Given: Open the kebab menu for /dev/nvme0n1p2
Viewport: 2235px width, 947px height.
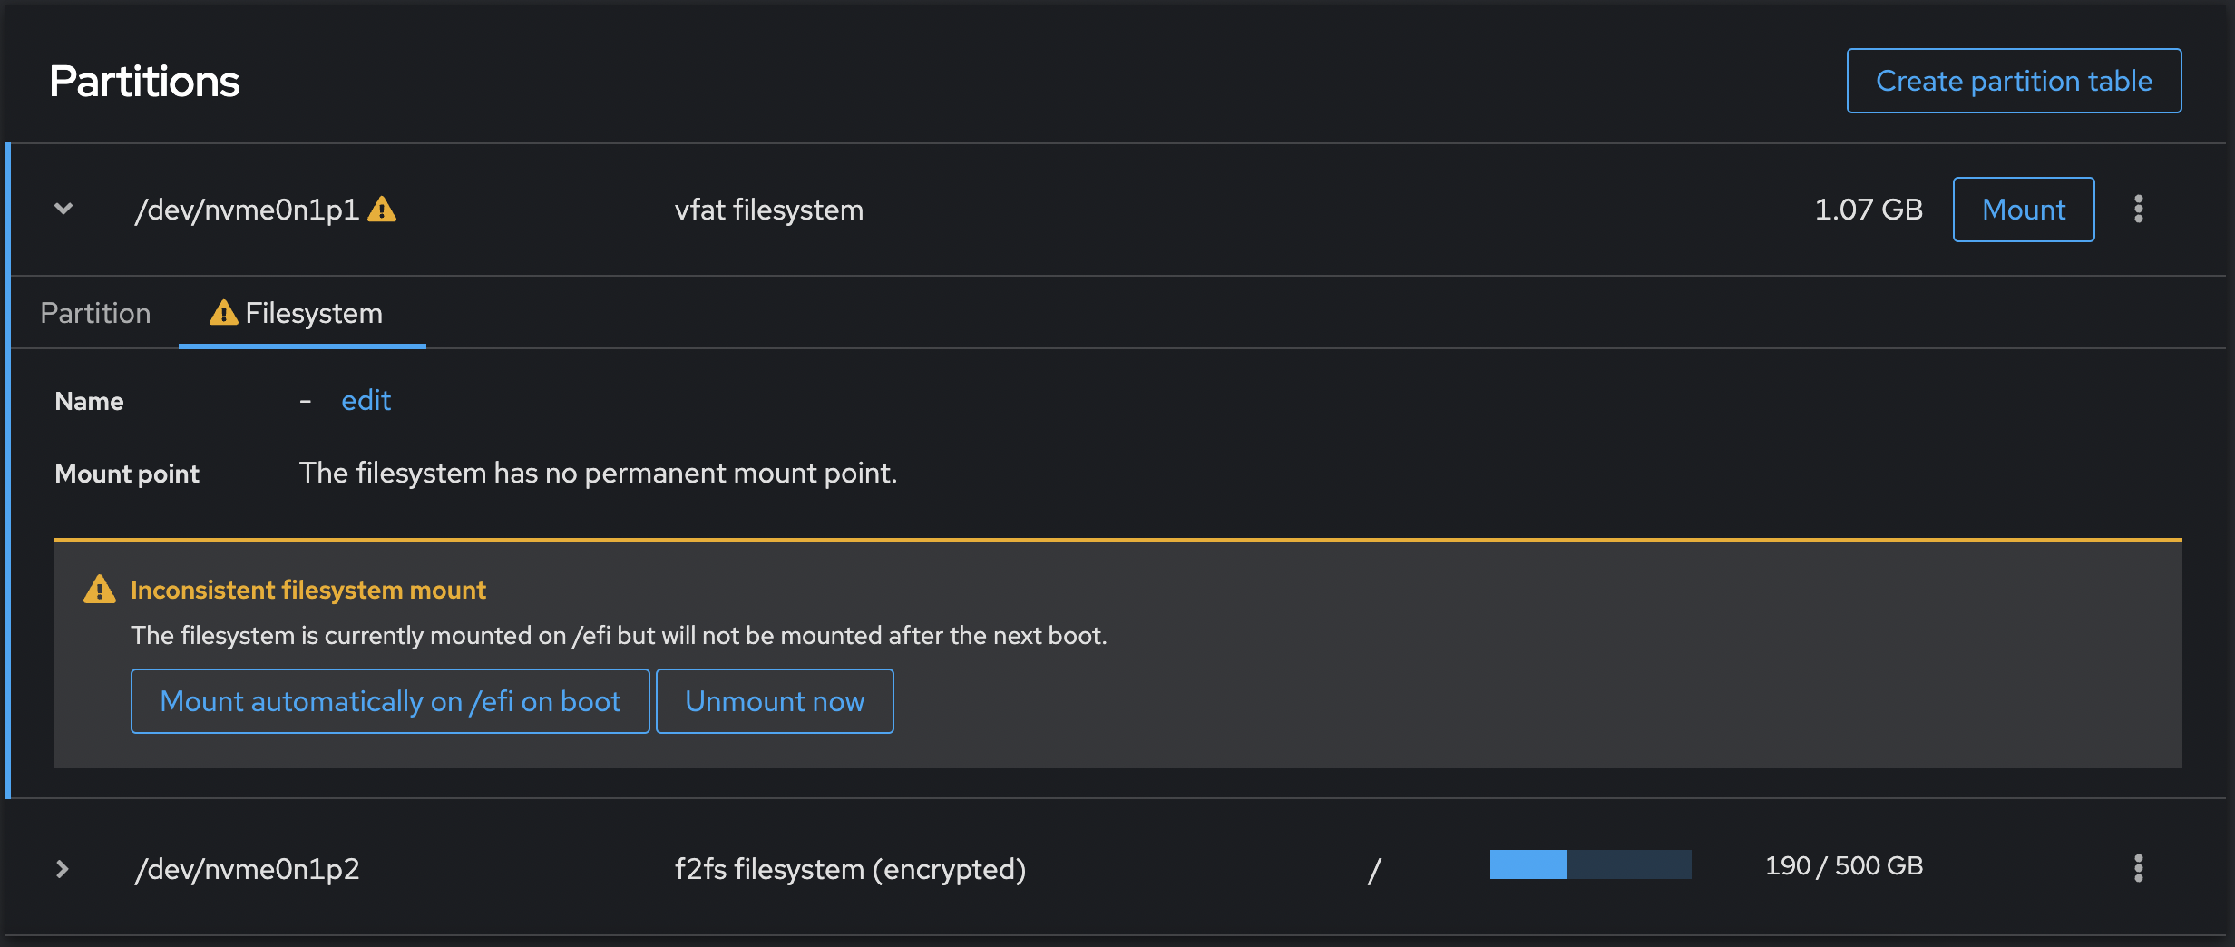Looking at the screenshot, I should click(2138, 869).
